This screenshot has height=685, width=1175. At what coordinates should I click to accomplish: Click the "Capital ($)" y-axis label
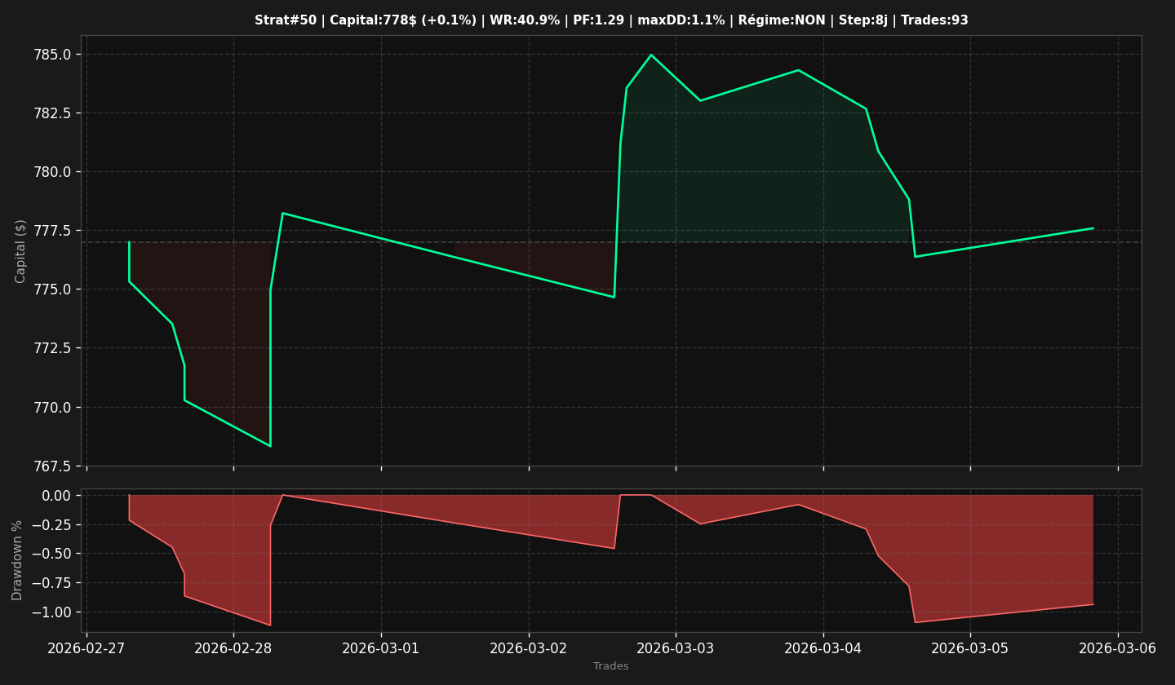(21, 250)
